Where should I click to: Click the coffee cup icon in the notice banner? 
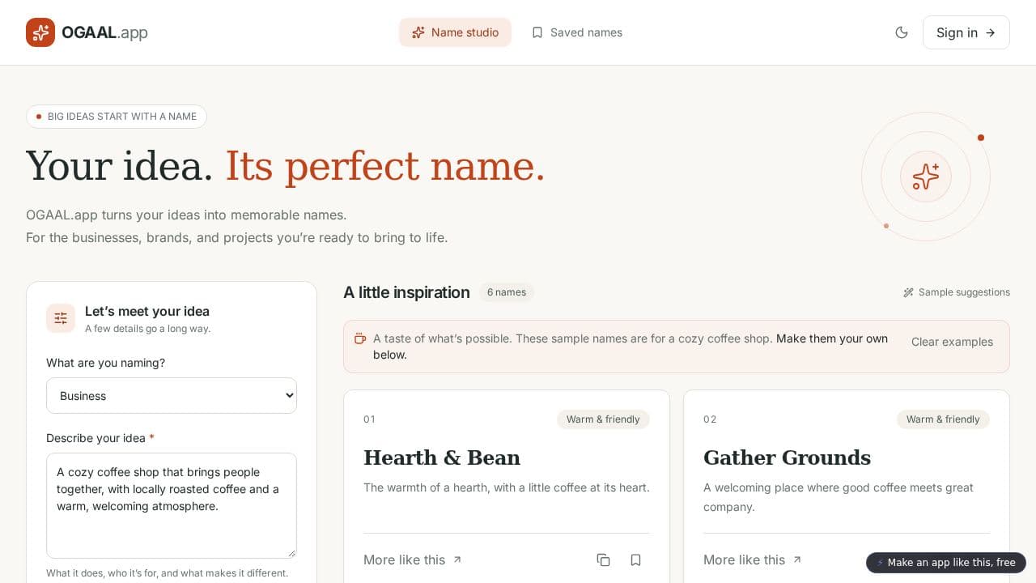click(360, 338)
